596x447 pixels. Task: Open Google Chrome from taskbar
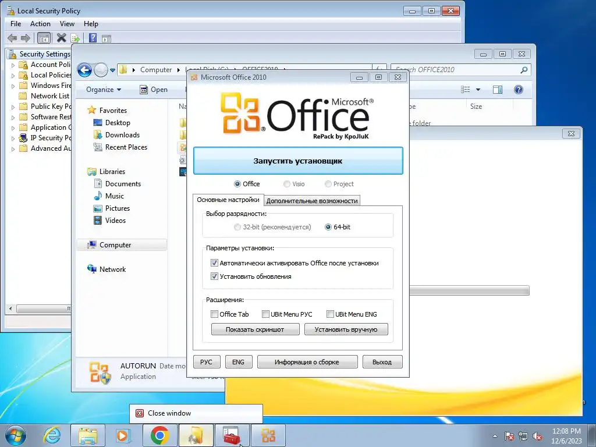tap(159, 435)
